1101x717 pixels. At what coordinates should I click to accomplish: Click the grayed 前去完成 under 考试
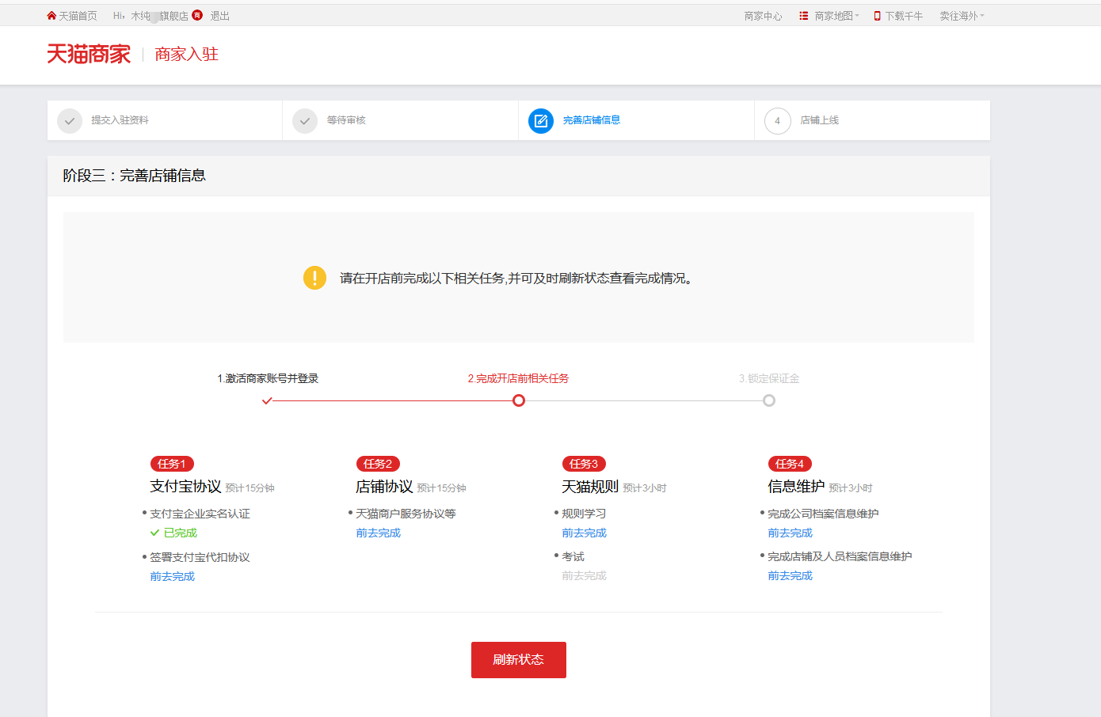(584, 575)
